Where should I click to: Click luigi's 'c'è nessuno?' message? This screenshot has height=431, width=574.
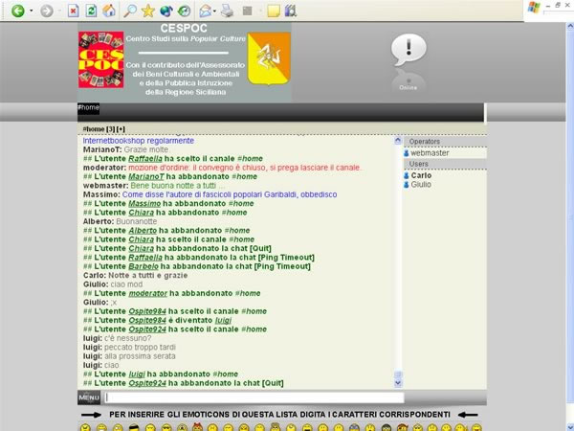(128, 338)
